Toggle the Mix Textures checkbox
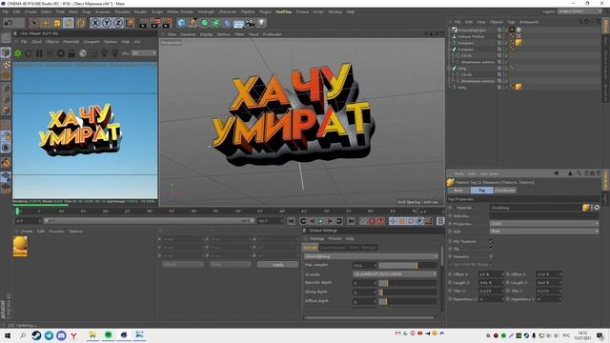The image size is (610, 343). 491,241
